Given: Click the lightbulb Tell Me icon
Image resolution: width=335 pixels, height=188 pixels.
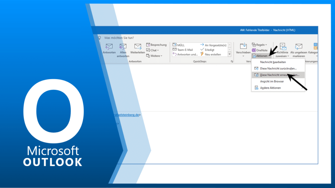Looking at the screenshot, I should pos(99,38).
